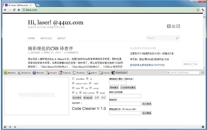Screen dimensions: 208x130
Task: Clear the Search CodeCleaner field with the x icon
Action: [x=202, y=72]
